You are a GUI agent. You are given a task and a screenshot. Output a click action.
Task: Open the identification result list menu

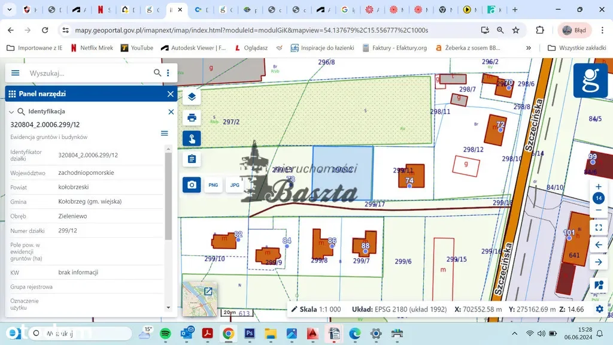(x=165, y=133)
